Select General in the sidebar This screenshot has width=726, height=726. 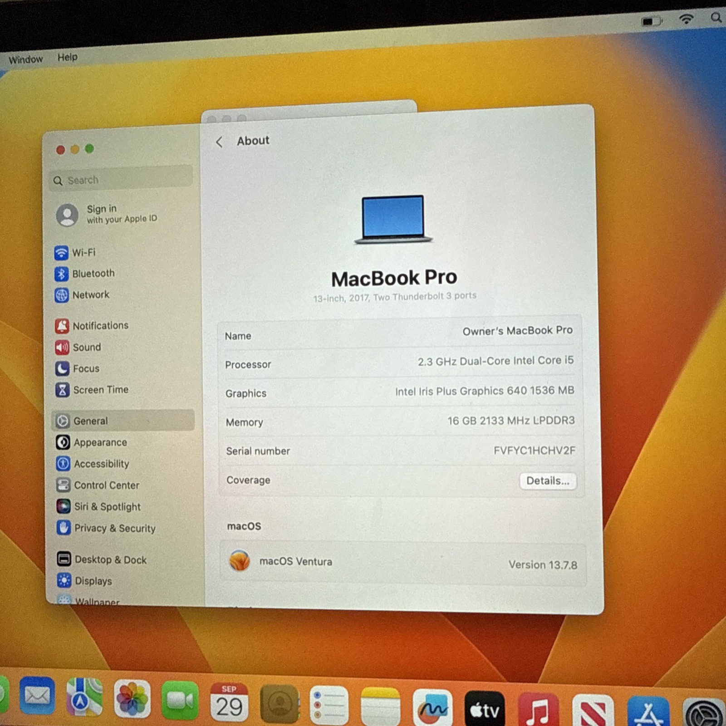(x=123, y=420)
